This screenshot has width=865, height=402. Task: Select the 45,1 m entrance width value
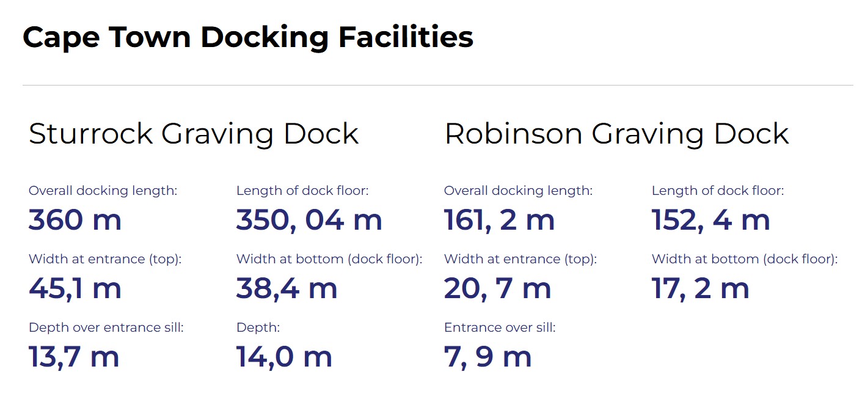75,288
